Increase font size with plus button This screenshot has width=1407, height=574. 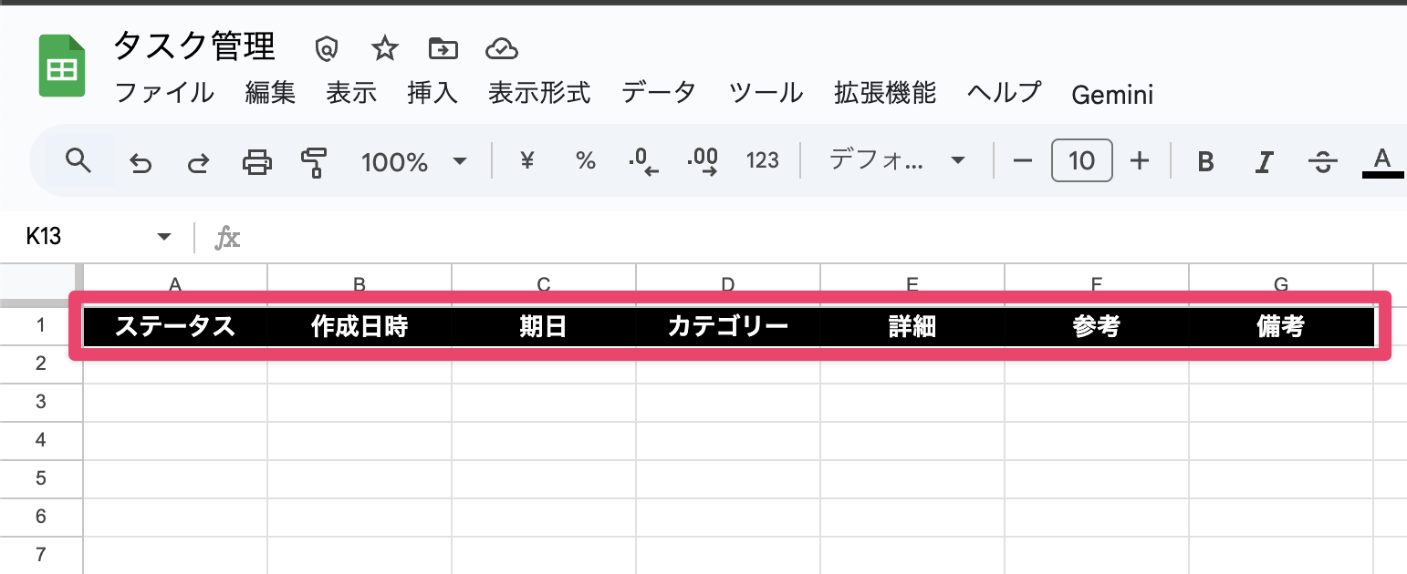point(1141,160)
